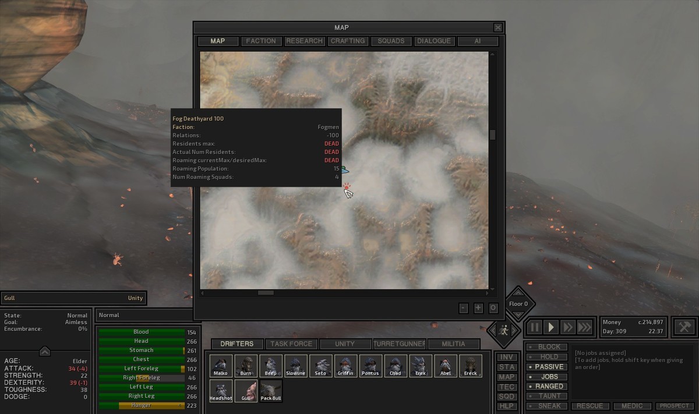The height and width of the screenshot is (414, 699).
Task: Open stats with STA button
Action: 507,367
